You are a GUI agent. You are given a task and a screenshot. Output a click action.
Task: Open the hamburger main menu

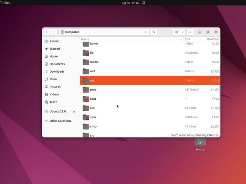coord(190,32)
